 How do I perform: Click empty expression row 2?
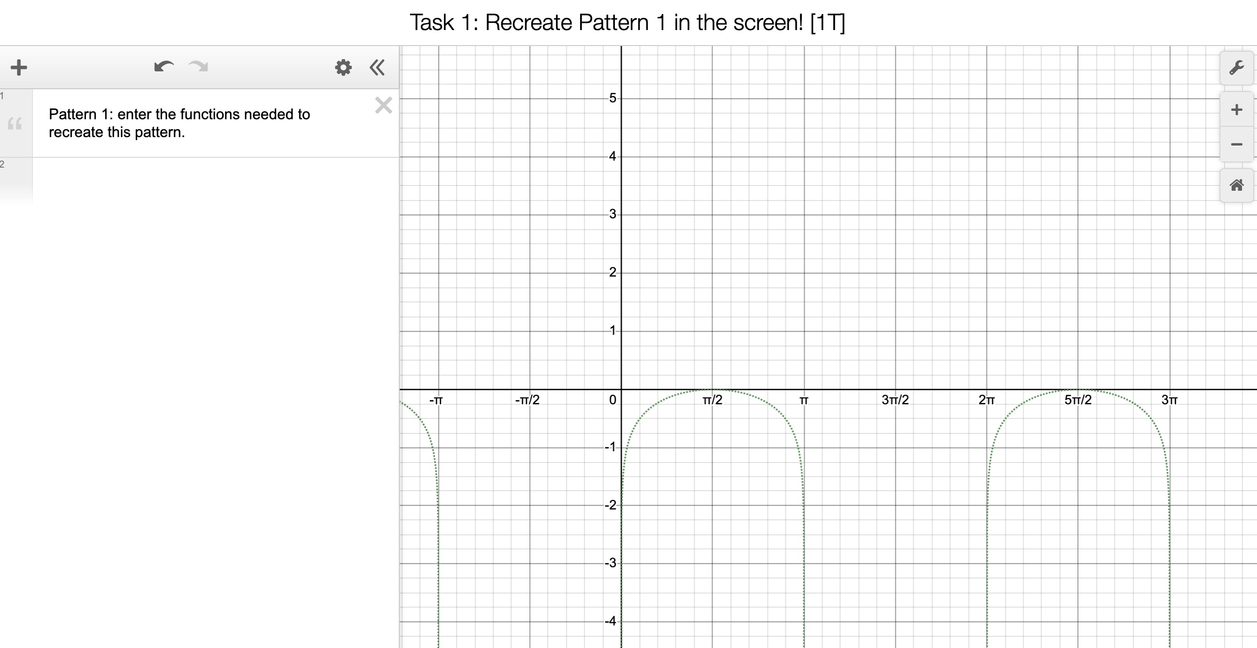pos(195,176)
